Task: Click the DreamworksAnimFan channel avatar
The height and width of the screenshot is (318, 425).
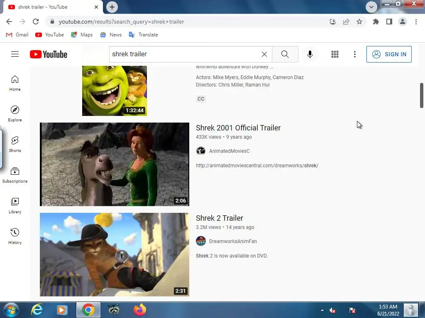Action: [x=201, y=241]
